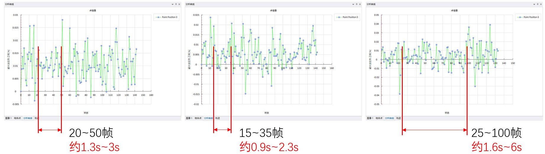Toggle auto-hide pin on middle 分析曲线 panel
This screenshot has height=154, width=545.
pyautogui.click(x=357, y=4)
